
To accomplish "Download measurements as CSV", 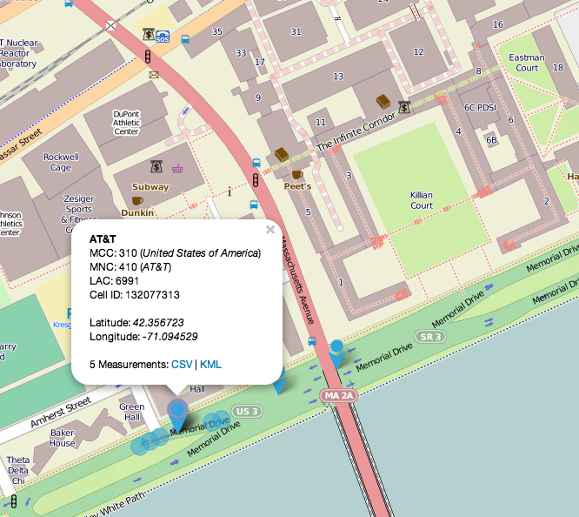I will [182, 365].
